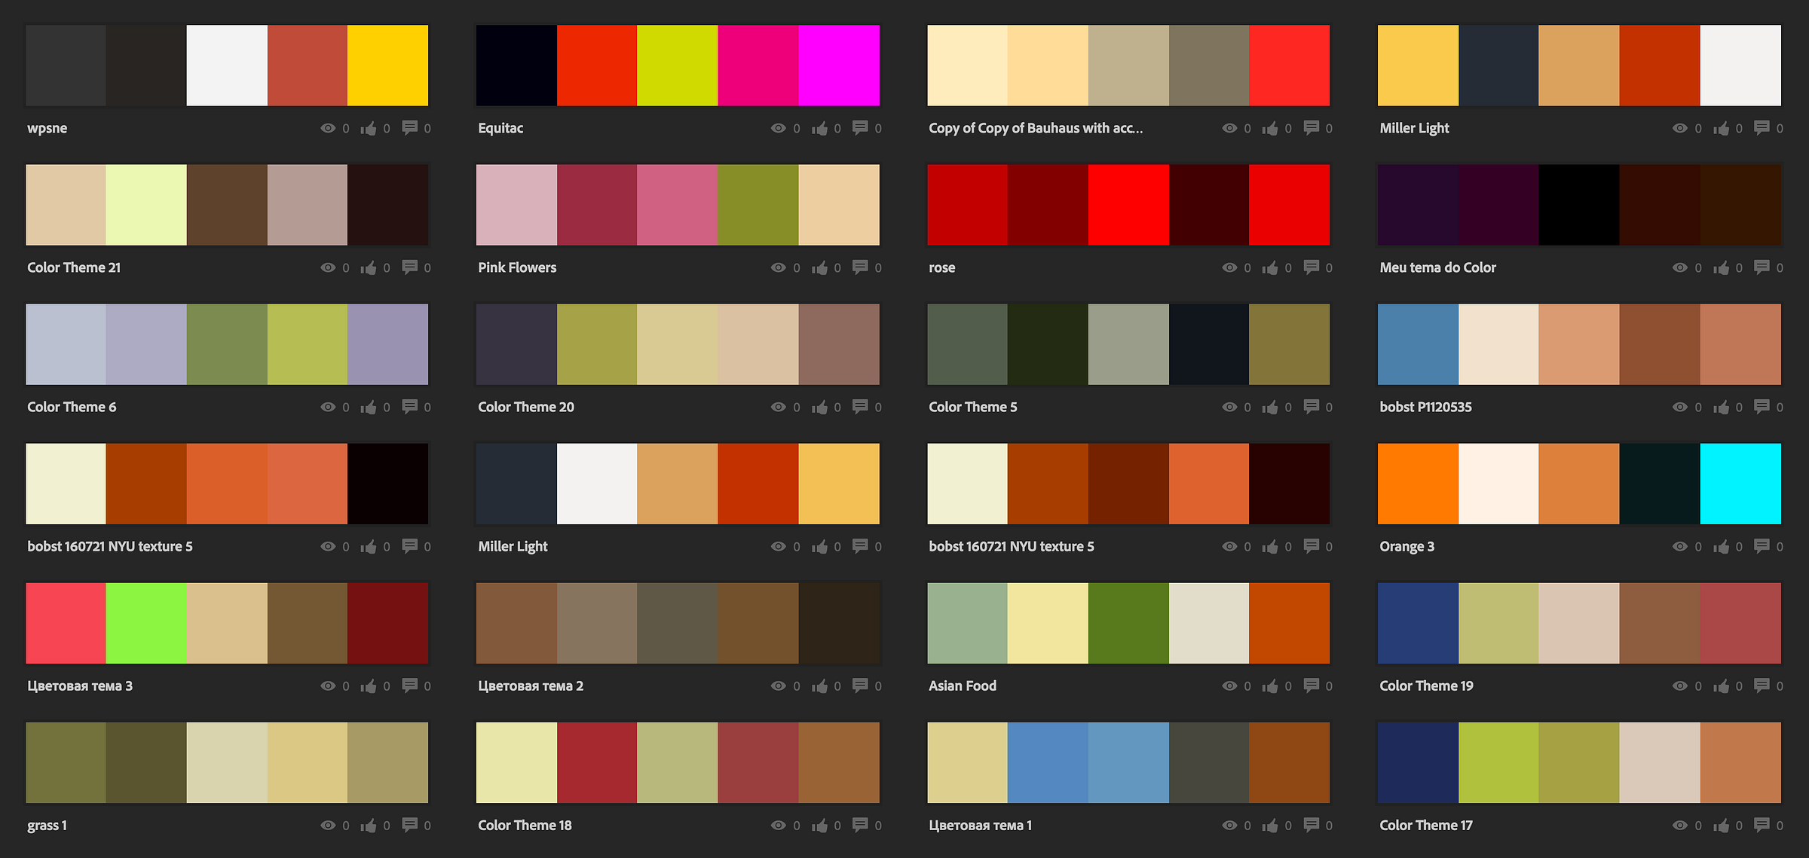
Task: Select the cyan swatch in Orange 3 palette
Action: (1740, 484)
